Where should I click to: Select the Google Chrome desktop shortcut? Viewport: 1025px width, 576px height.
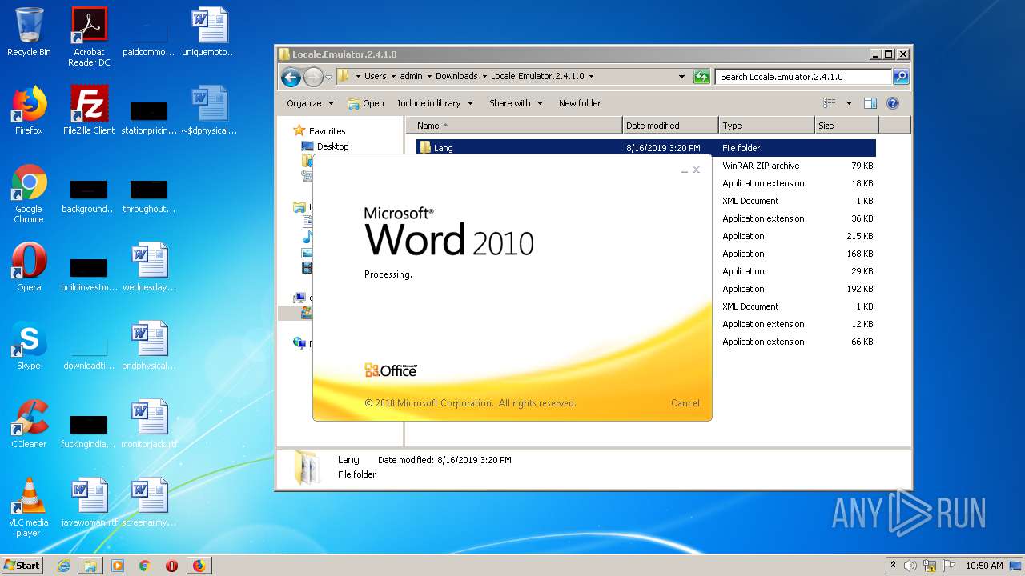tap(29, 194)
